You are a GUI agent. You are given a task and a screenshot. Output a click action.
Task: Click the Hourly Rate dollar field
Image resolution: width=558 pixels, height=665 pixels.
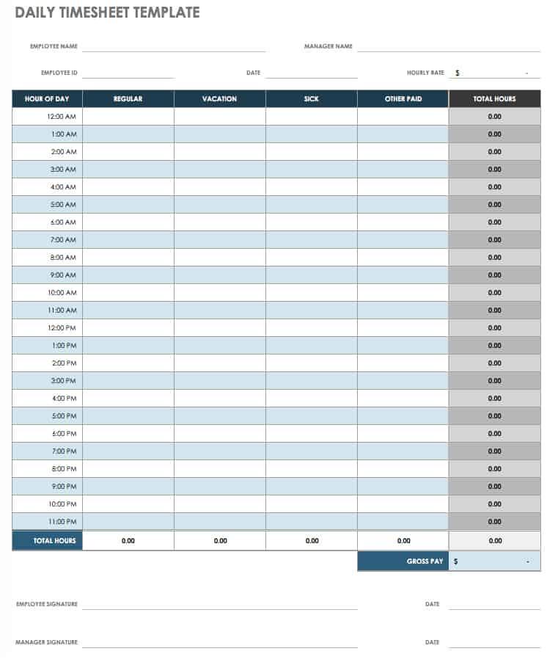pyautogui.click(x=495, y=73)
